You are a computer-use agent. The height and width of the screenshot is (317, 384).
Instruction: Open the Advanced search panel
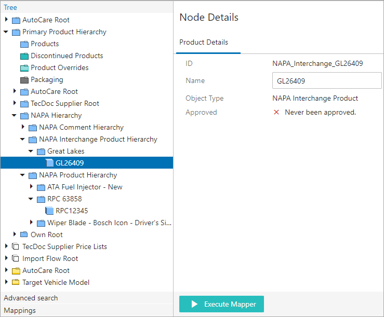tap(31, 298)
